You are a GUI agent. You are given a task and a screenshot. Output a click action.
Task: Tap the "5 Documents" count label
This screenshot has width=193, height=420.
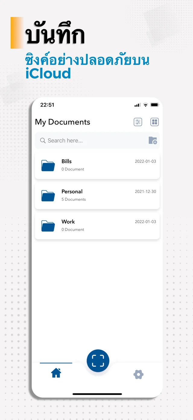(x=74, y=199)
